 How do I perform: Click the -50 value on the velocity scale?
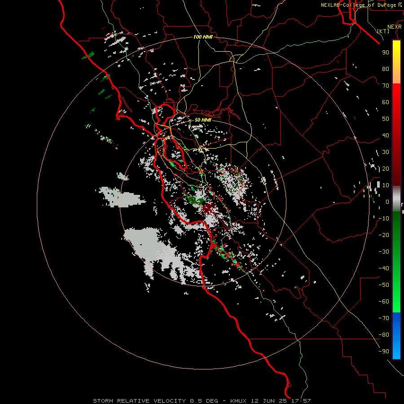pos(384,285)
